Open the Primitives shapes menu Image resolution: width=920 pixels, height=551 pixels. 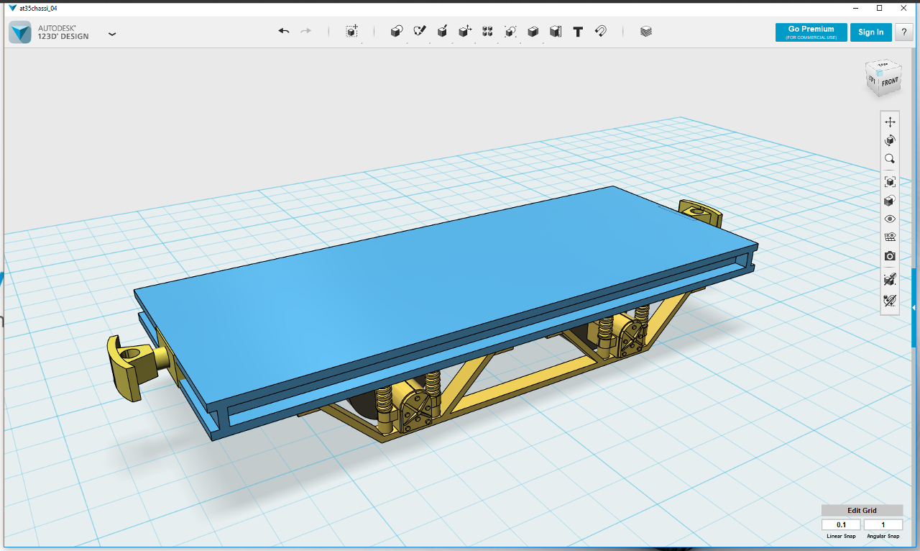[x=397, y=32]
